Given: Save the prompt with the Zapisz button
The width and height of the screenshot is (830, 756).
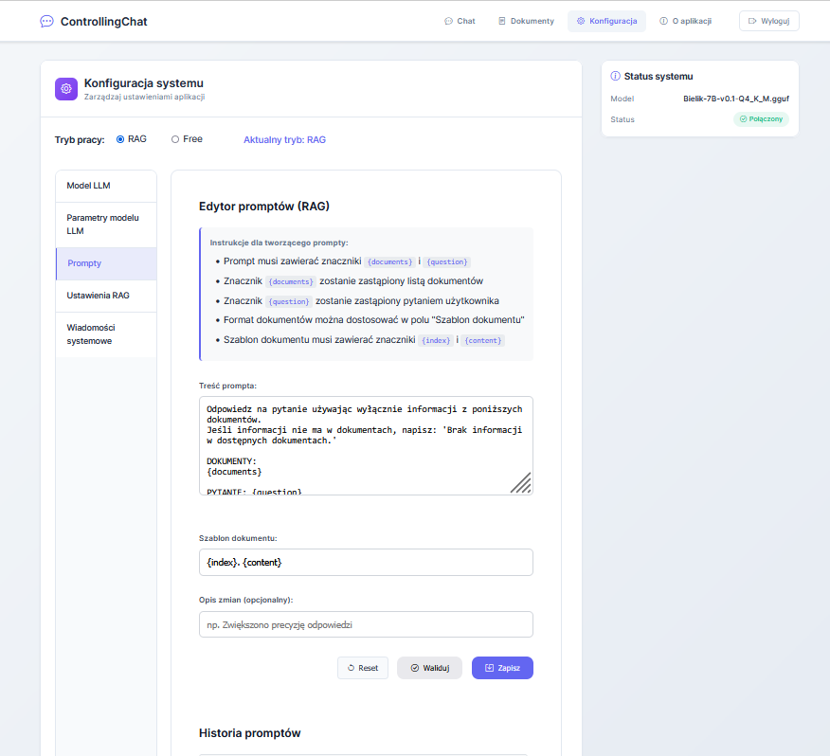Looking at the screenshot, I should click(x=502, y=668).
